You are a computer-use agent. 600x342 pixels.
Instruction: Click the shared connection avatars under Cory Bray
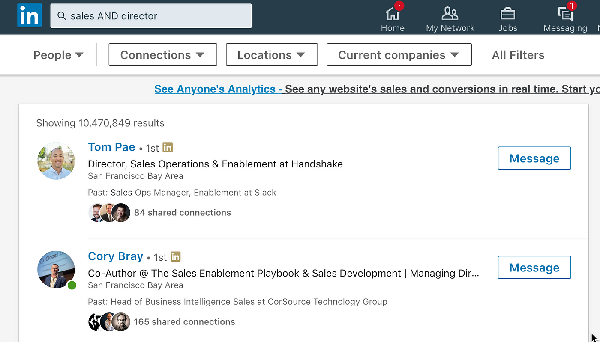(x=109, y=322)
